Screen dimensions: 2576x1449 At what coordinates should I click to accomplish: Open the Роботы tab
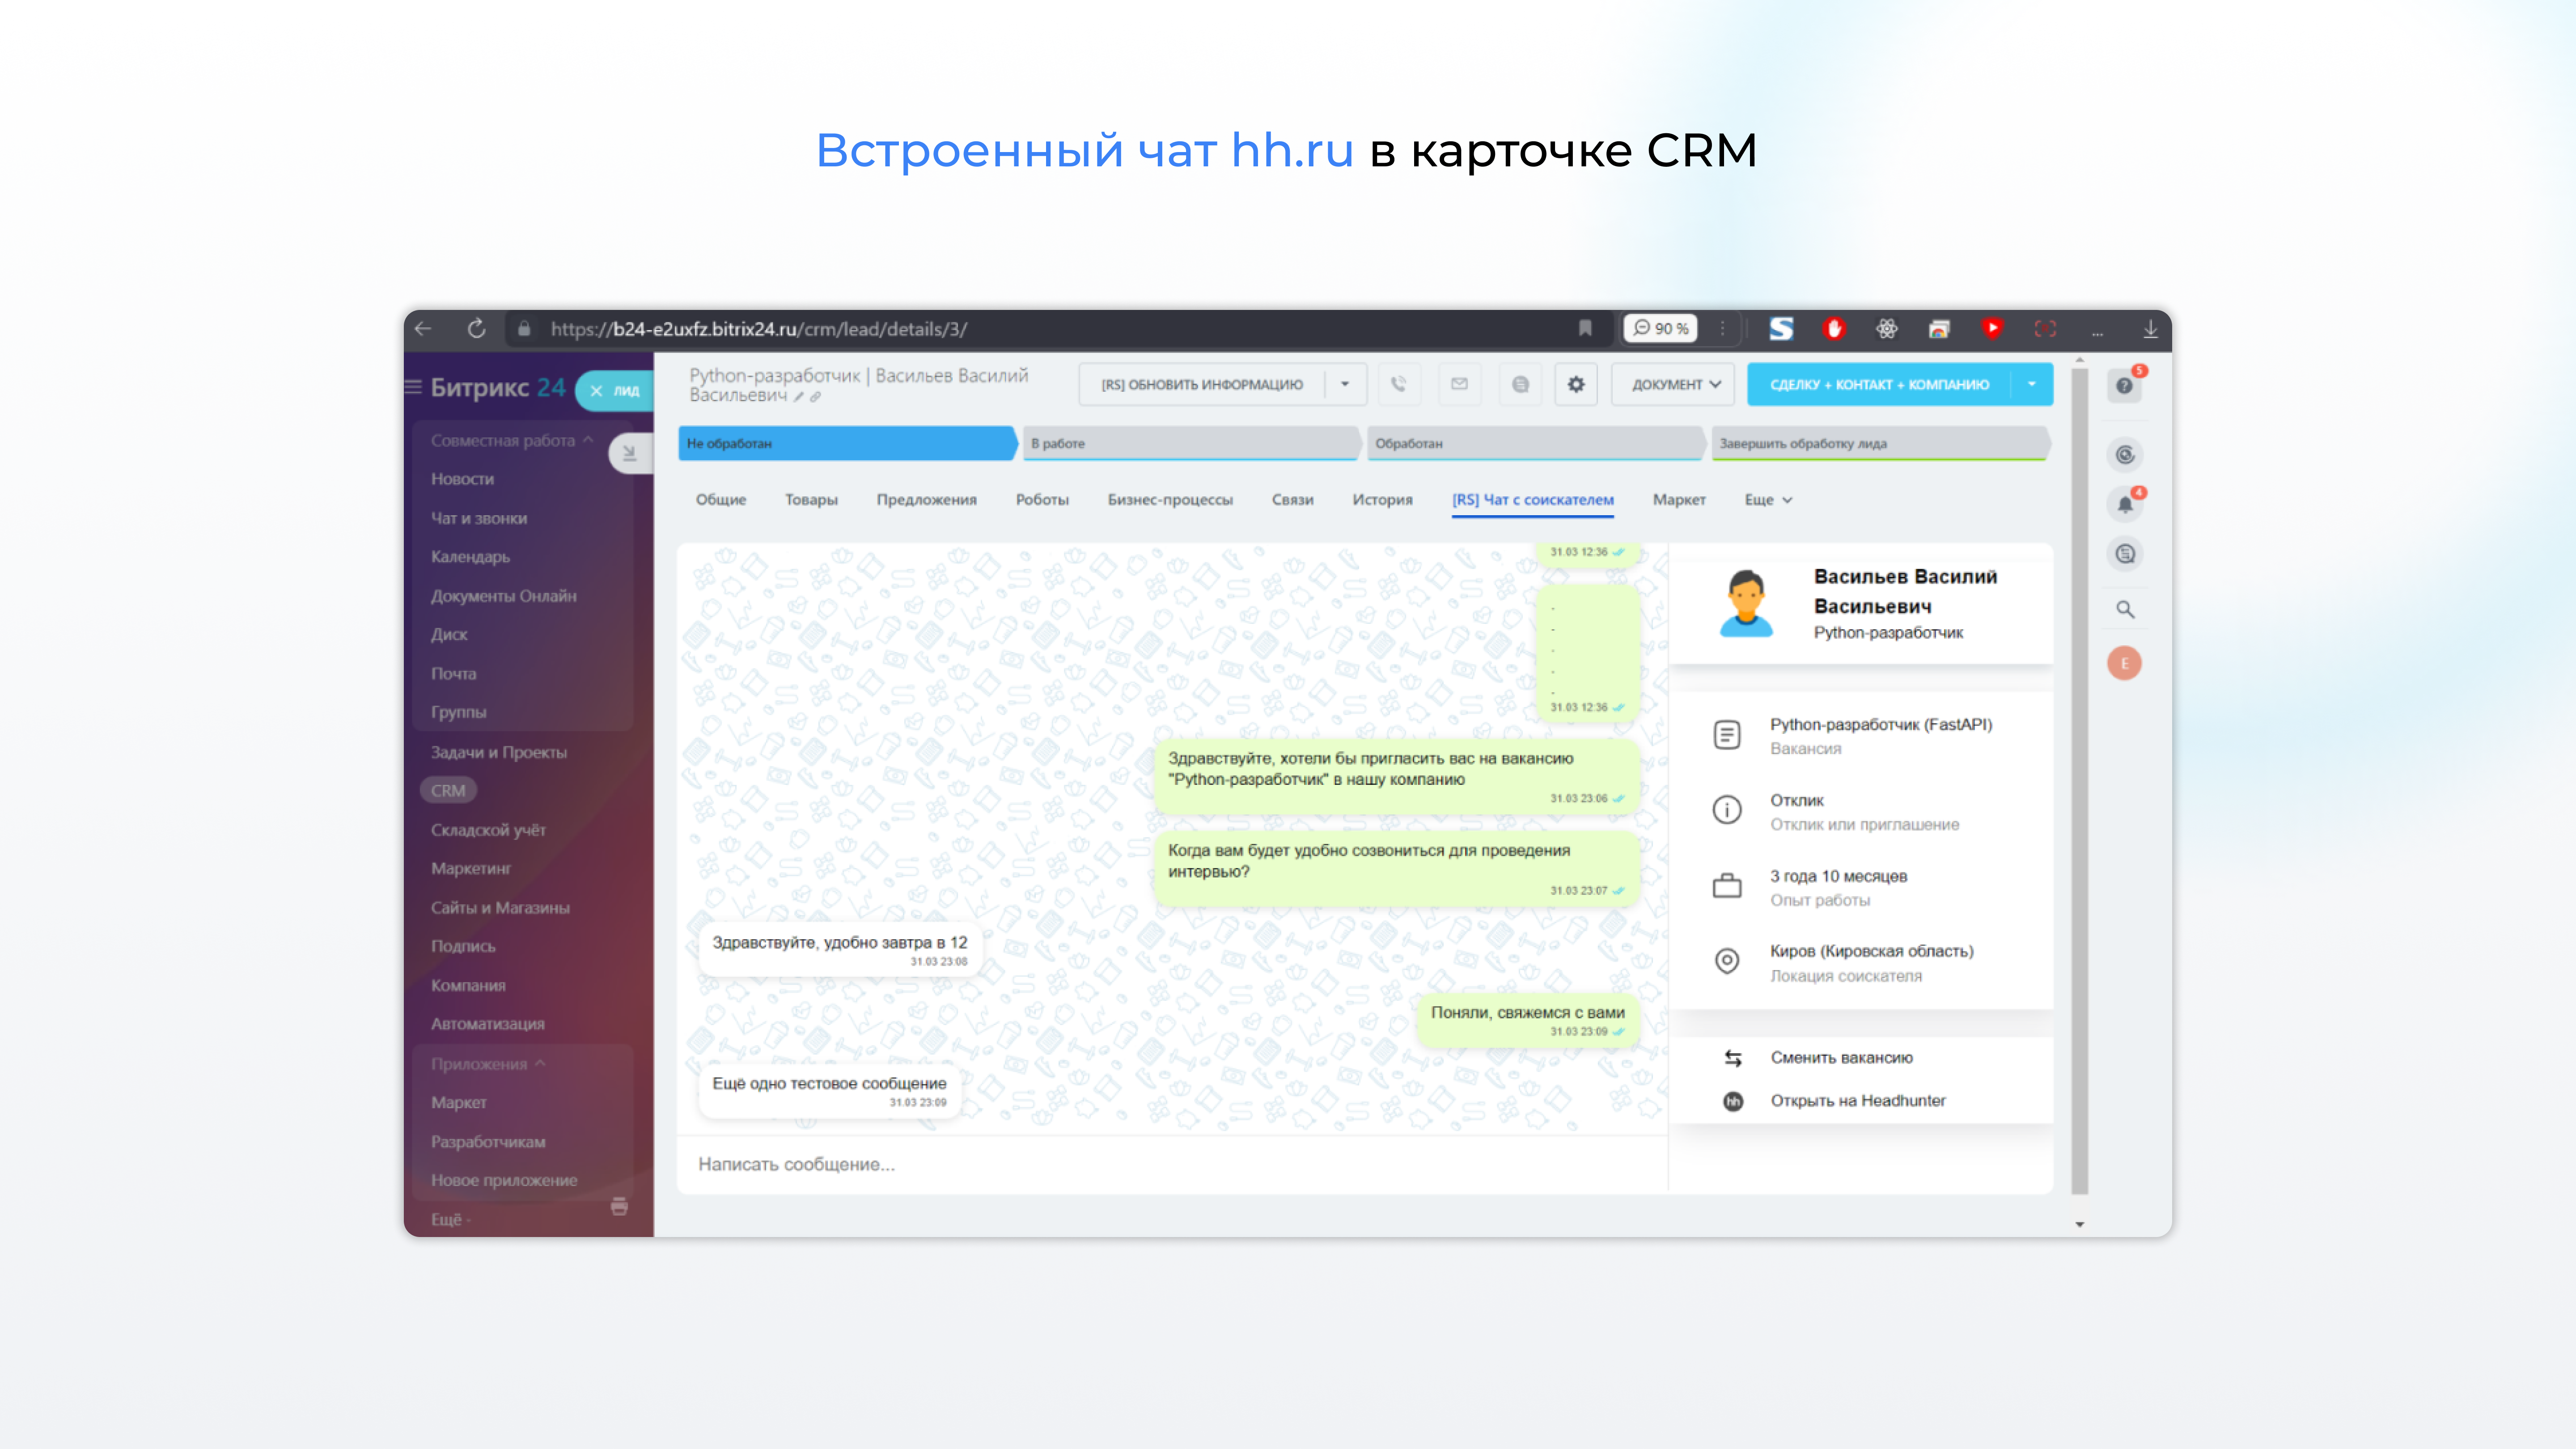click(1042, 500)
